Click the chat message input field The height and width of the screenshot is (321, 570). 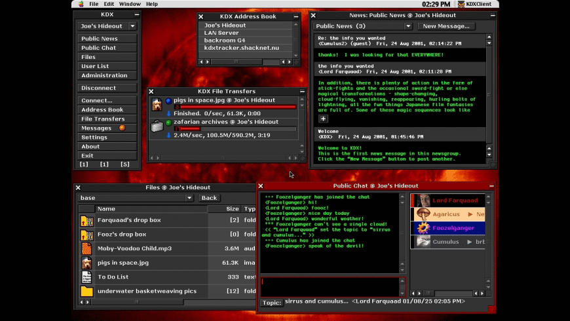click(x=330, y=286)
